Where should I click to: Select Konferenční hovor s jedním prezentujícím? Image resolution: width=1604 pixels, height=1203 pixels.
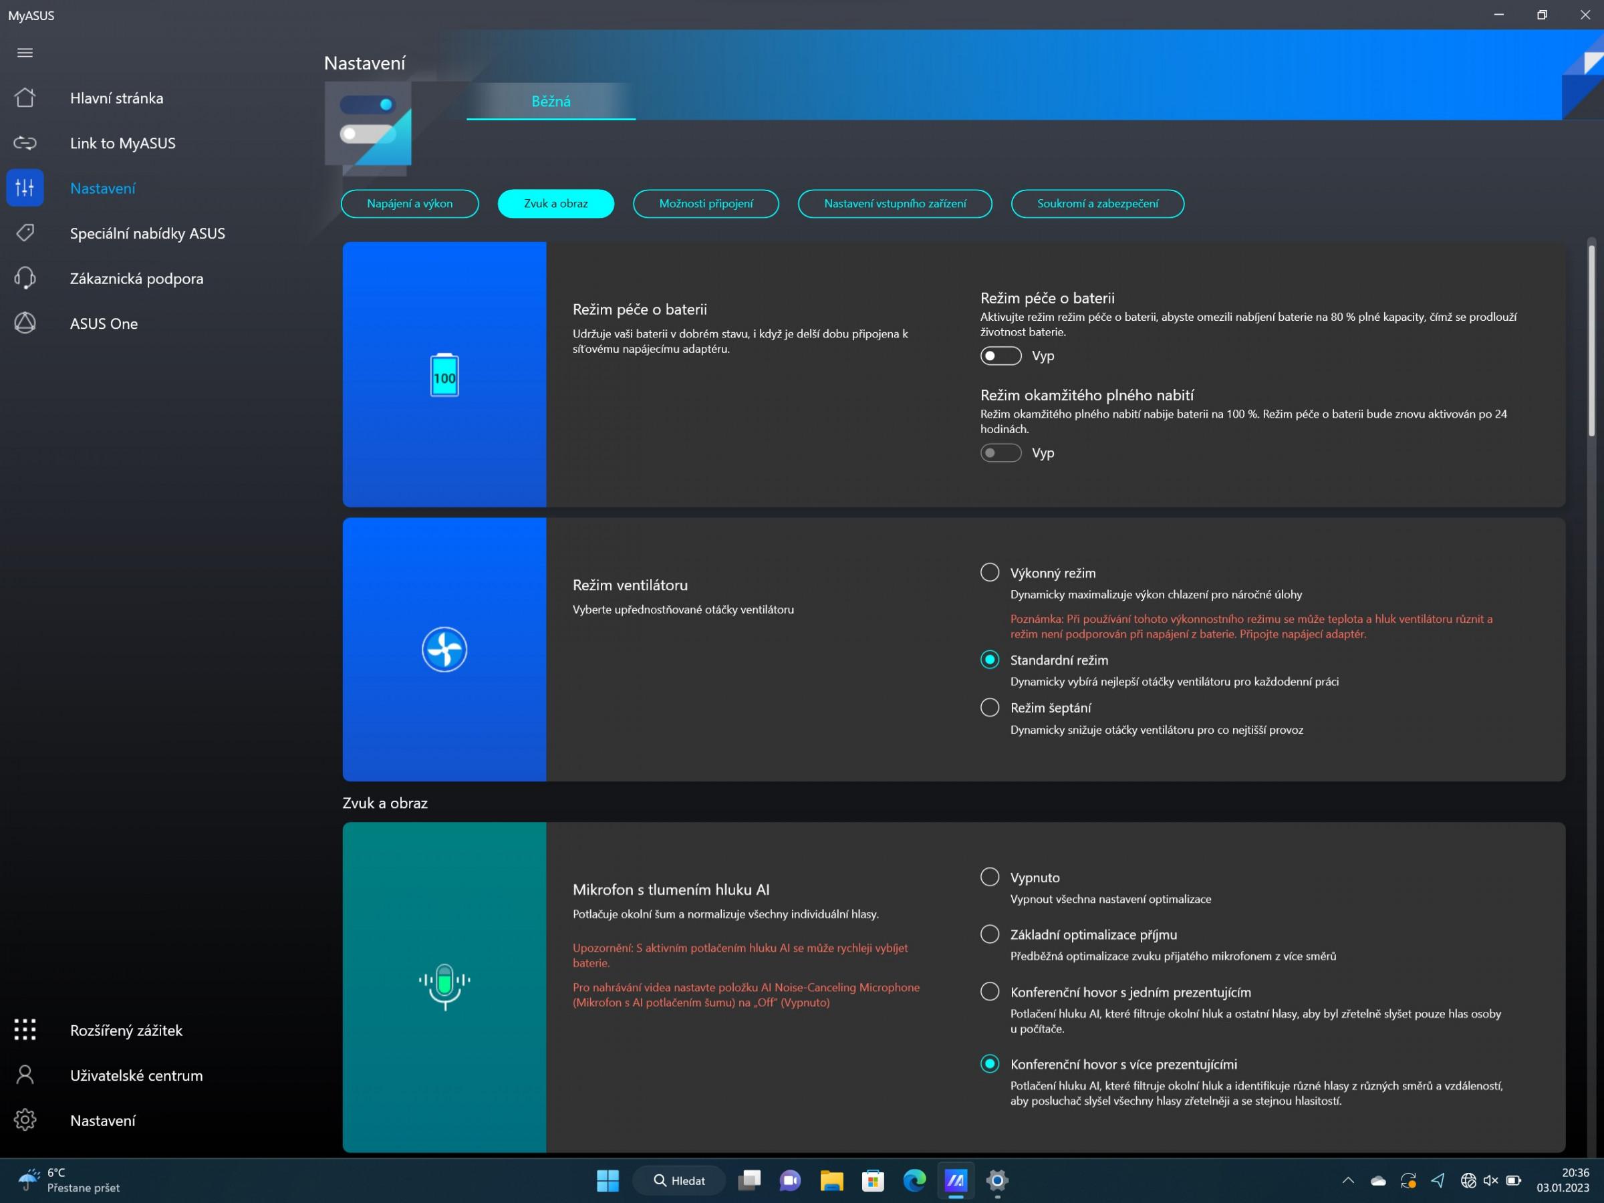coord(990,991)
